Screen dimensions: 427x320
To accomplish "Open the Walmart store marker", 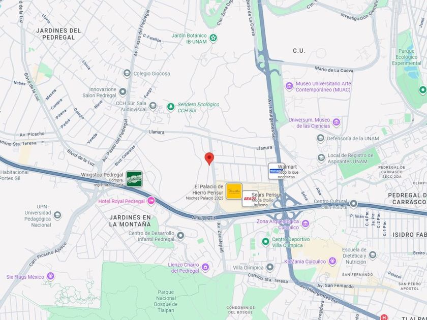I will click(x=276, y=171).
